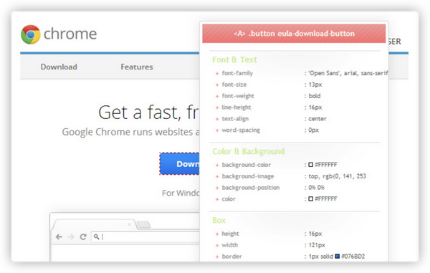
Task: Click the red button eula-download-button header
Action: coord(294,34)
